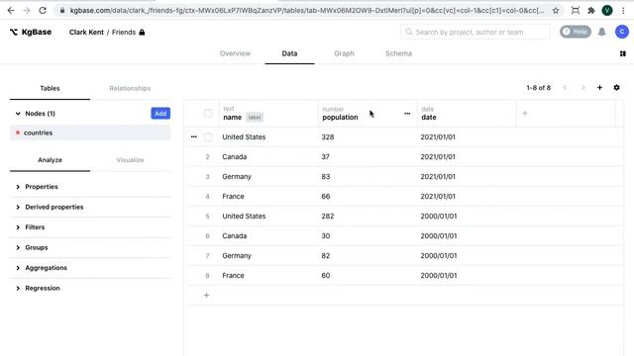The height and width of the screenshot is (356, 634).
Task: Open the user account avatar C
Action: [621, 32]
